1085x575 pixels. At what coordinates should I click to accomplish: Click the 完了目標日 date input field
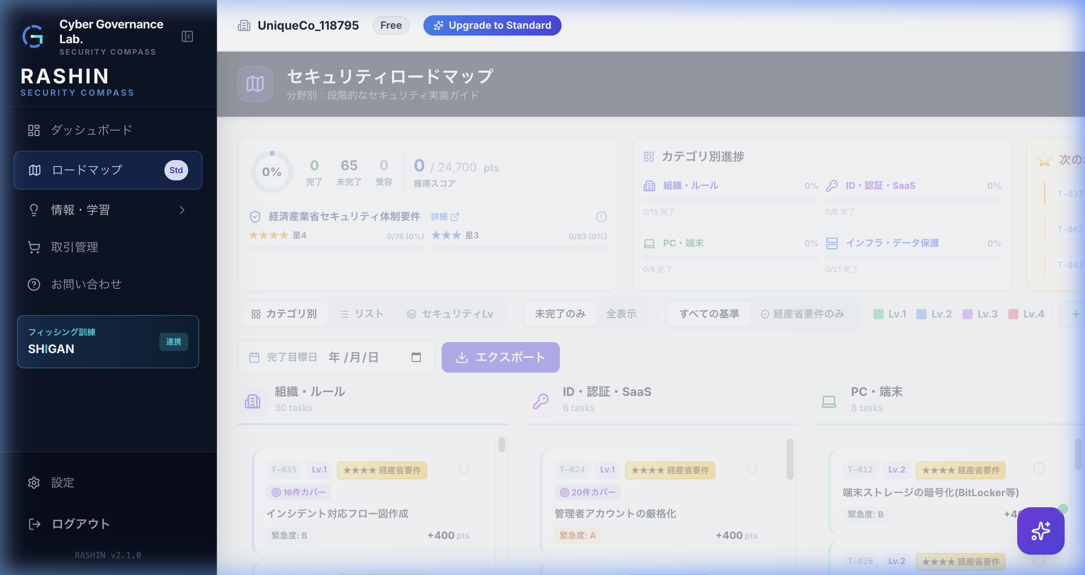[x=336, y=357]
